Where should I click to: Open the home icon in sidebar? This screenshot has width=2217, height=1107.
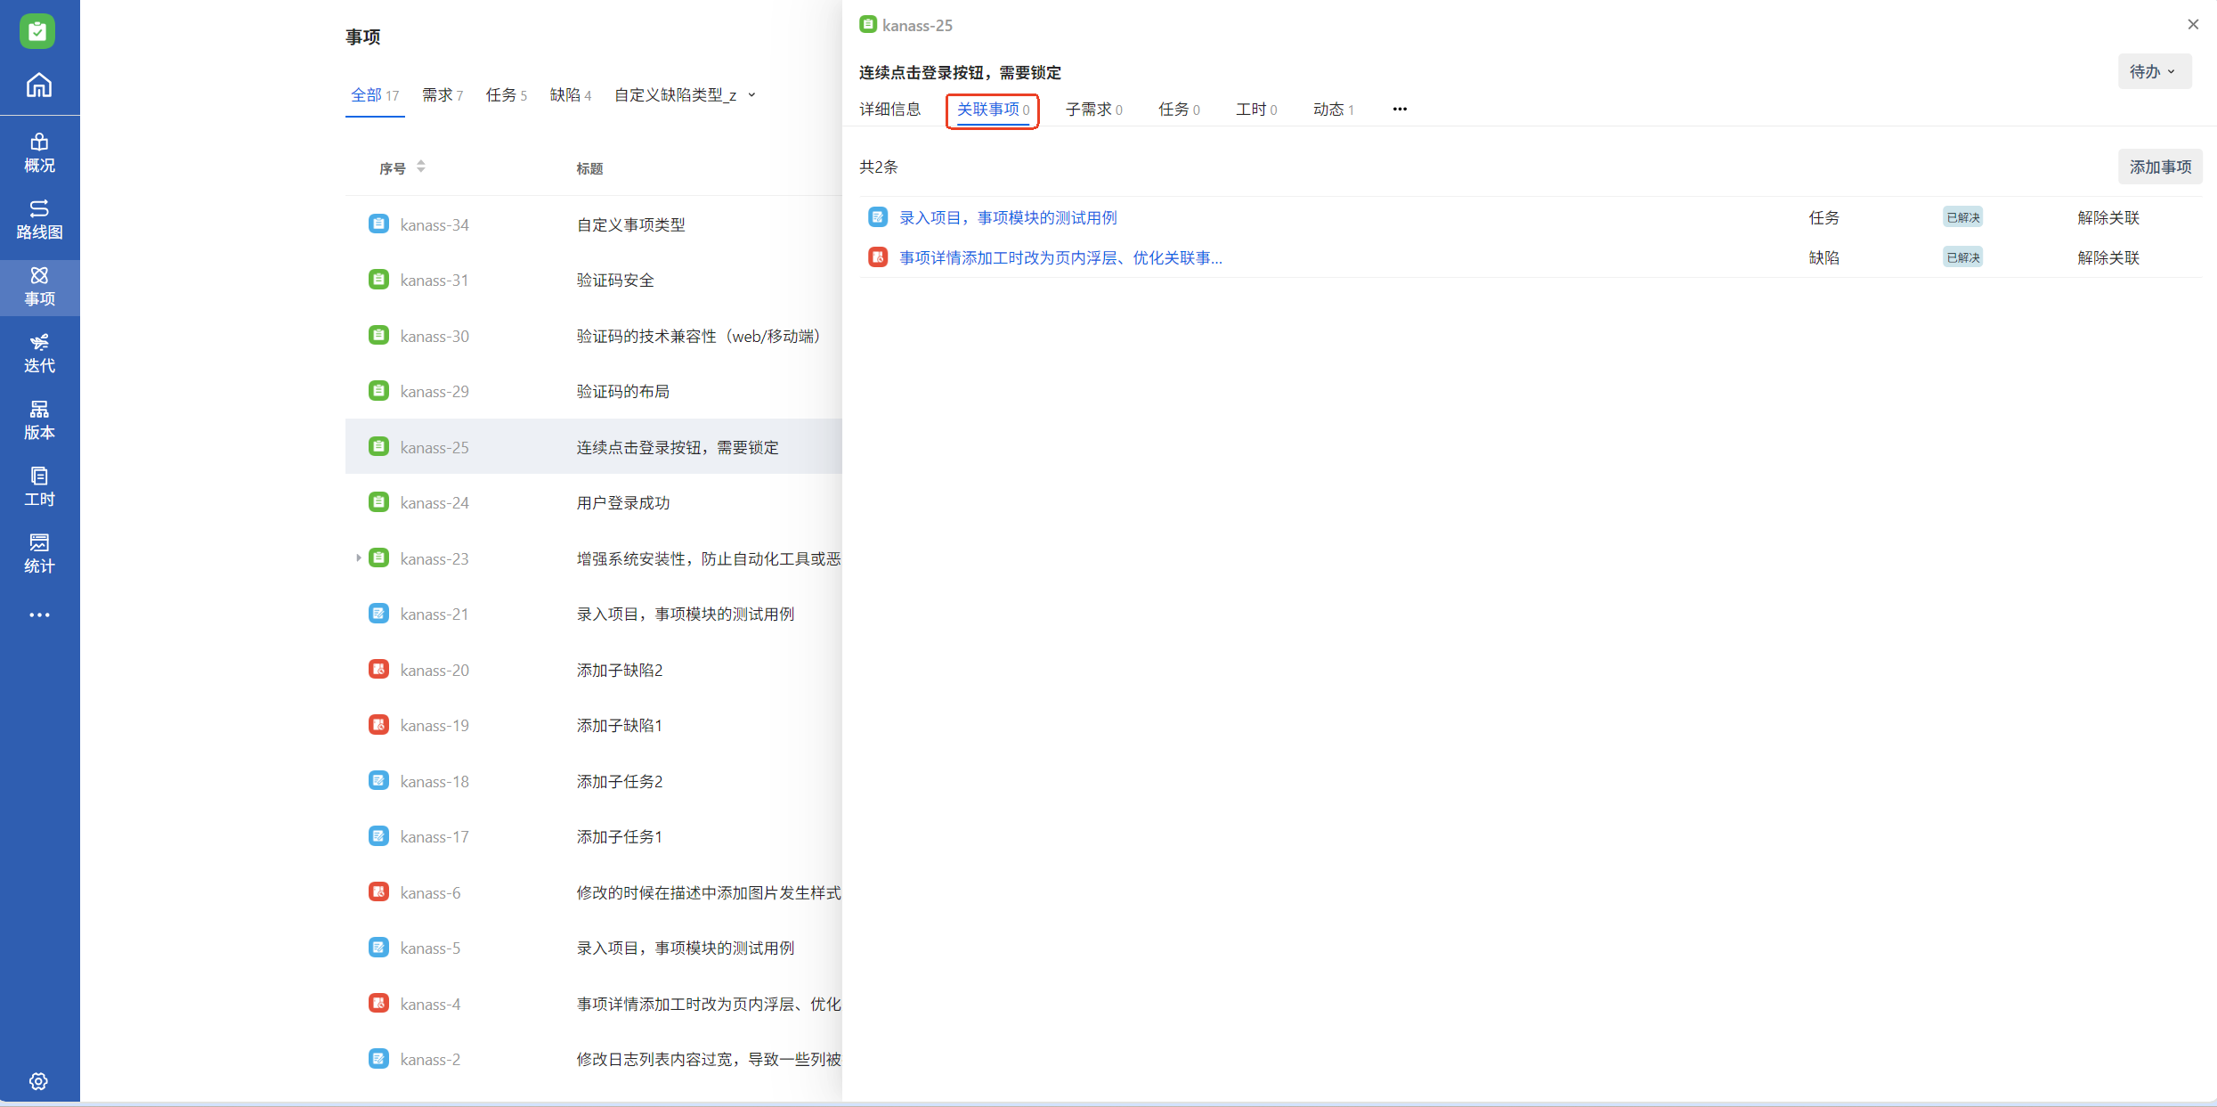tap(39, 85)
